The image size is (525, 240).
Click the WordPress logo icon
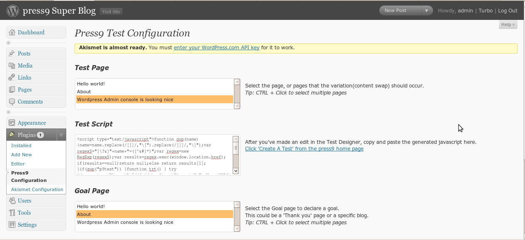13,11
